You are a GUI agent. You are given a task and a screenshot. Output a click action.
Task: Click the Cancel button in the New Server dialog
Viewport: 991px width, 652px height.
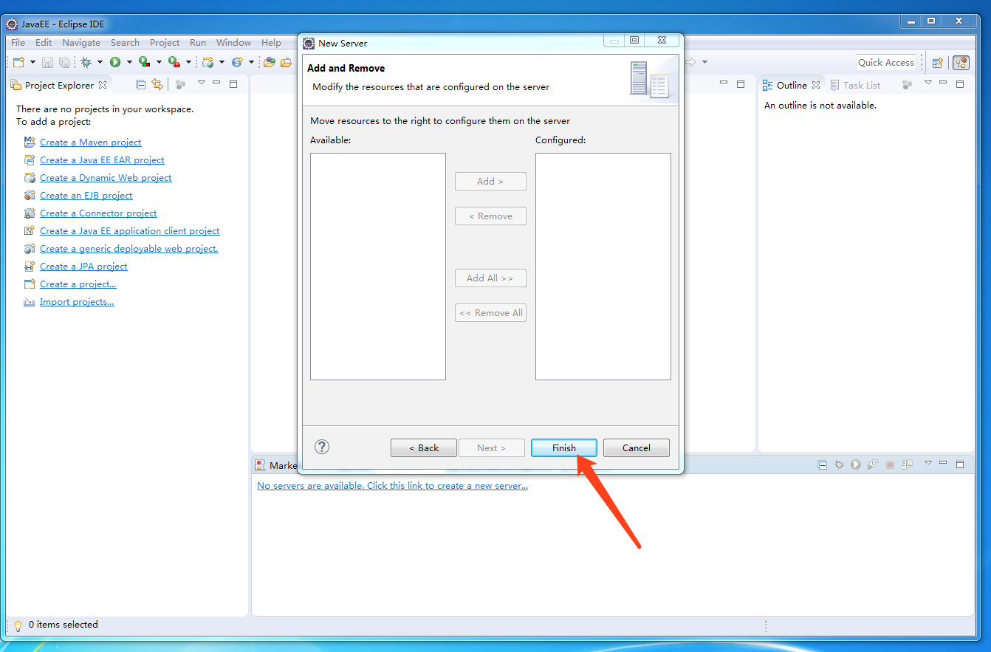click(x=637, y=447)
